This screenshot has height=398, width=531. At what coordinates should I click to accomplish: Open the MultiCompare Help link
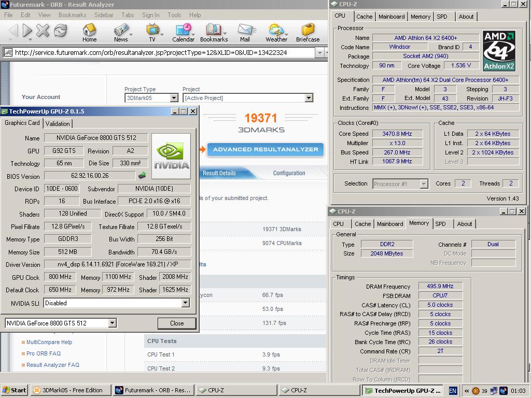[x=49, y=342]
